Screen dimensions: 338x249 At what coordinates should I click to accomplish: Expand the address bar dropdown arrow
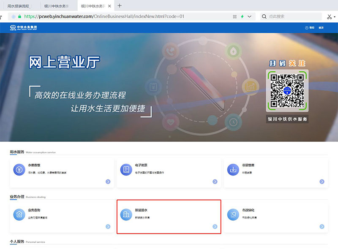pyautogui.click(x=249, y=16)
